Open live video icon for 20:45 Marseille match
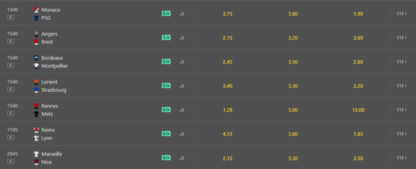This screenshot has width=416, height=169. click(11, 161)
